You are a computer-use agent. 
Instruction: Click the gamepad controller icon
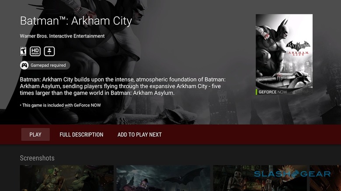[x=24, y=65]
